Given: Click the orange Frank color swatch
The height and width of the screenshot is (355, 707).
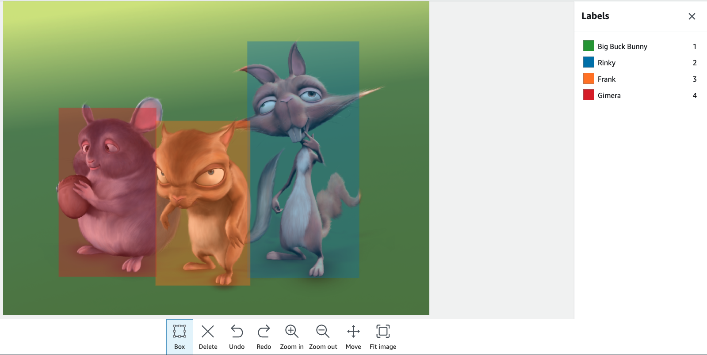Looking at the screenshot, I should tap(589, 79).
